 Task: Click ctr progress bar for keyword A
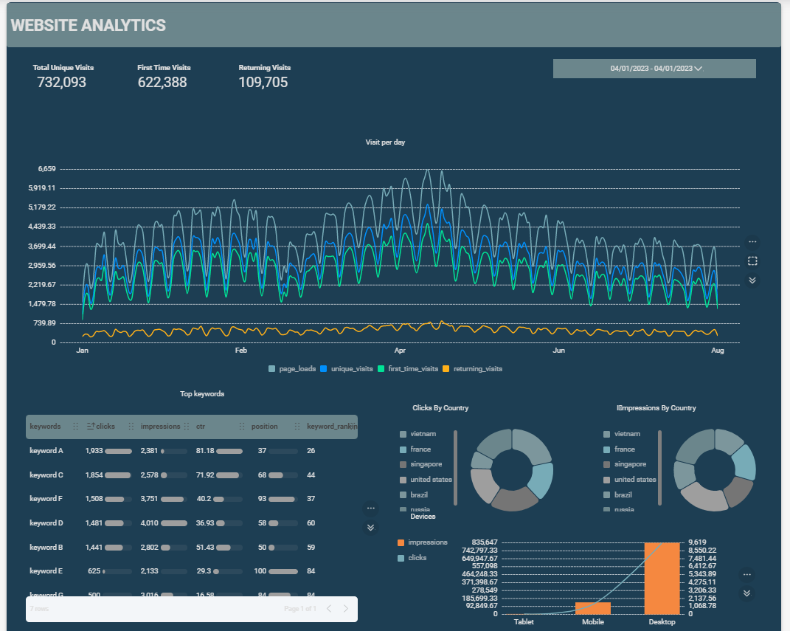click(x=229, y=451)
